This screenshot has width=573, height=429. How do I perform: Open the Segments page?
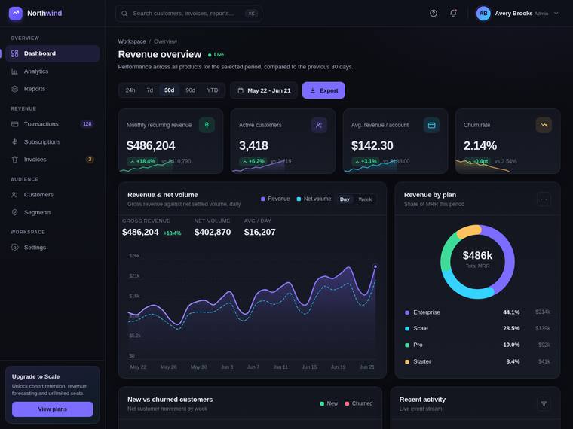53,212
